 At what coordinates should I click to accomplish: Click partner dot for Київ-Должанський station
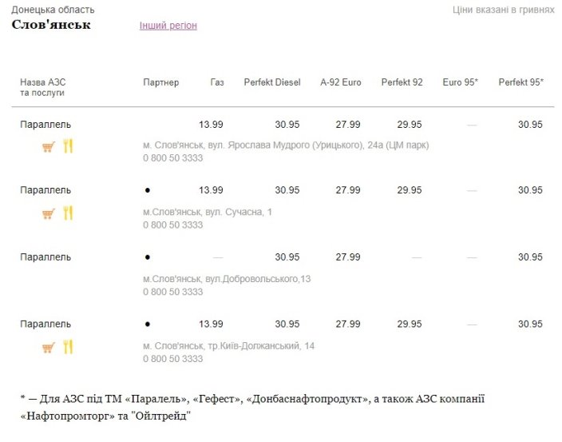click(148, 325)
